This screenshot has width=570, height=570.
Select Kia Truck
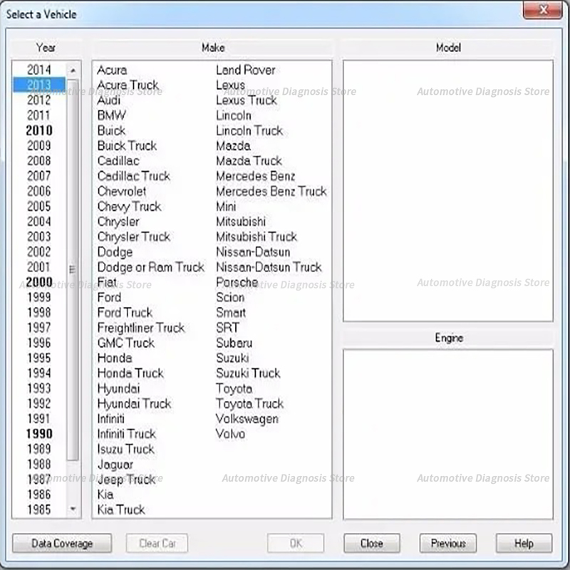121,509
